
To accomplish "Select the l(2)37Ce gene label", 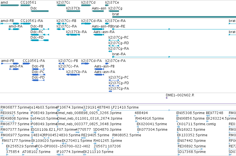I will click(112, 2).
